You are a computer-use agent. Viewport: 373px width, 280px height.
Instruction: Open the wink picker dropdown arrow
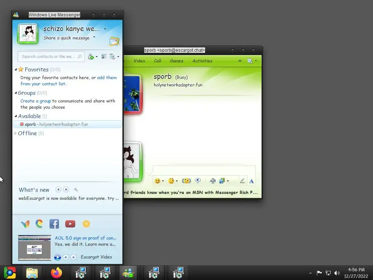tap(177, 181)
